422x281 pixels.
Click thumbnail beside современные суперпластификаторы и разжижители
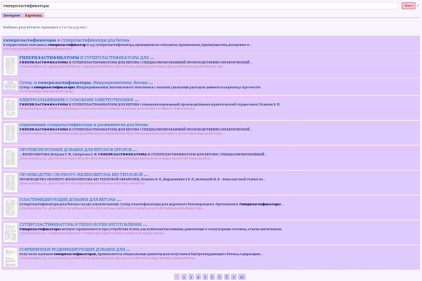click(x=10, y=132)
